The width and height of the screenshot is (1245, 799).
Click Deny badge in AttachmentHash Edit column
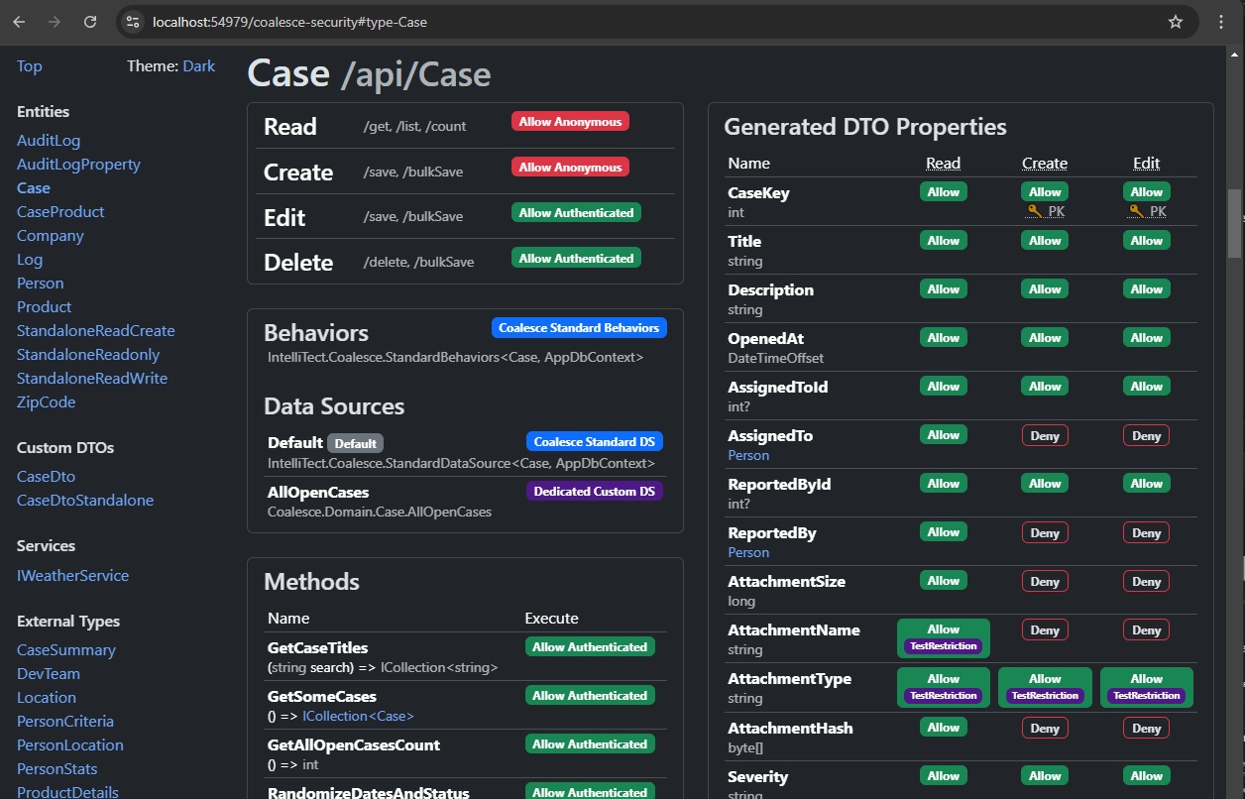click(x=1147, y=728)
